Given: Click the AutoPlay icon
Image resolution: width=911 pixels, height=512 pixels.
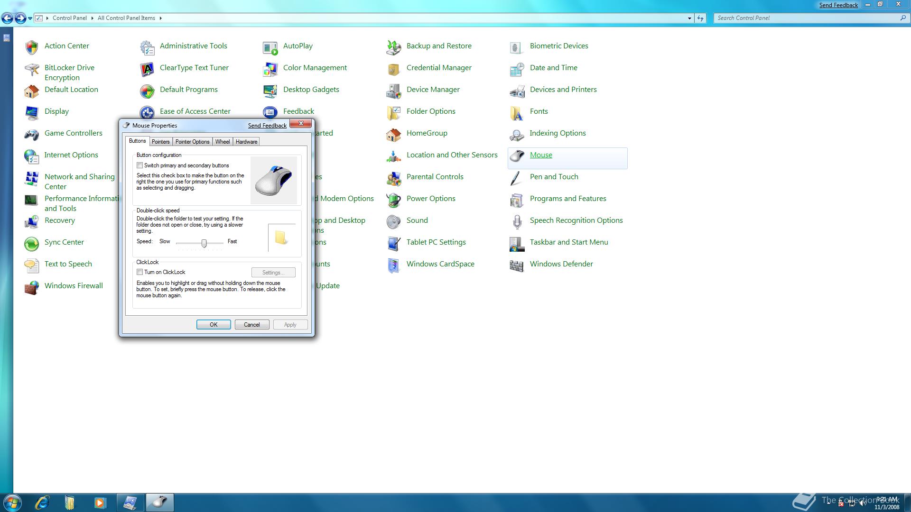Looking at the screenshot, I should (270, 47).
